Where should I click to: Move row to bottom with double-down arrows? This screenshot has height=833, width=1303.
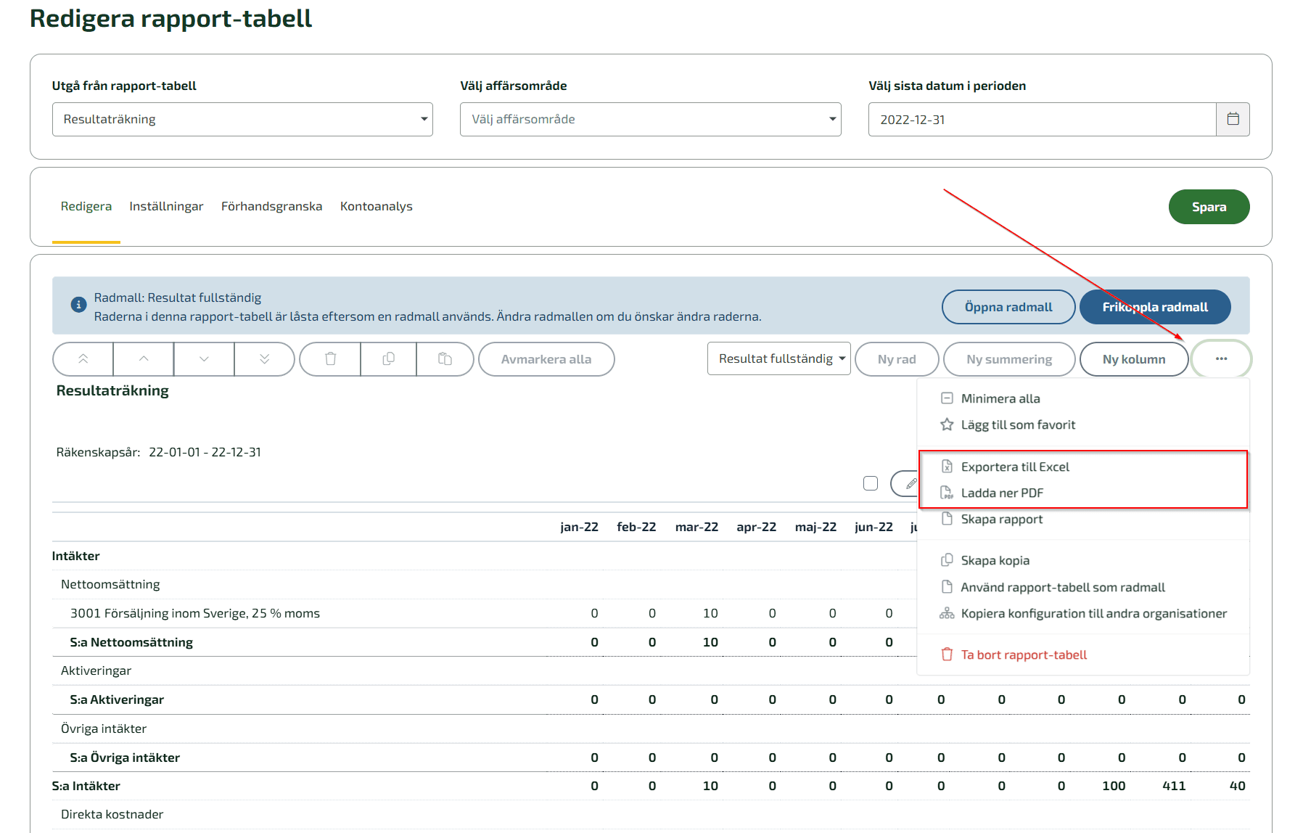[264, 359]
